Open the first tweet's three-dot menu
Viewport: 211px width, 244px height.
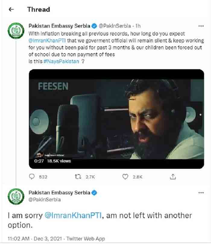click(x=200, y=26)
